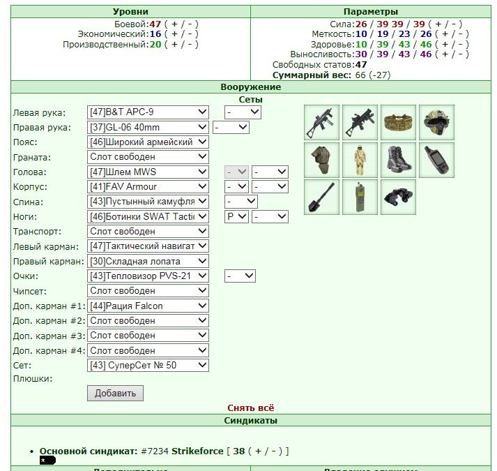497x471 pixels.
Task: Click the Strikeforce syndicate link
Action: (x=197, y=451)
